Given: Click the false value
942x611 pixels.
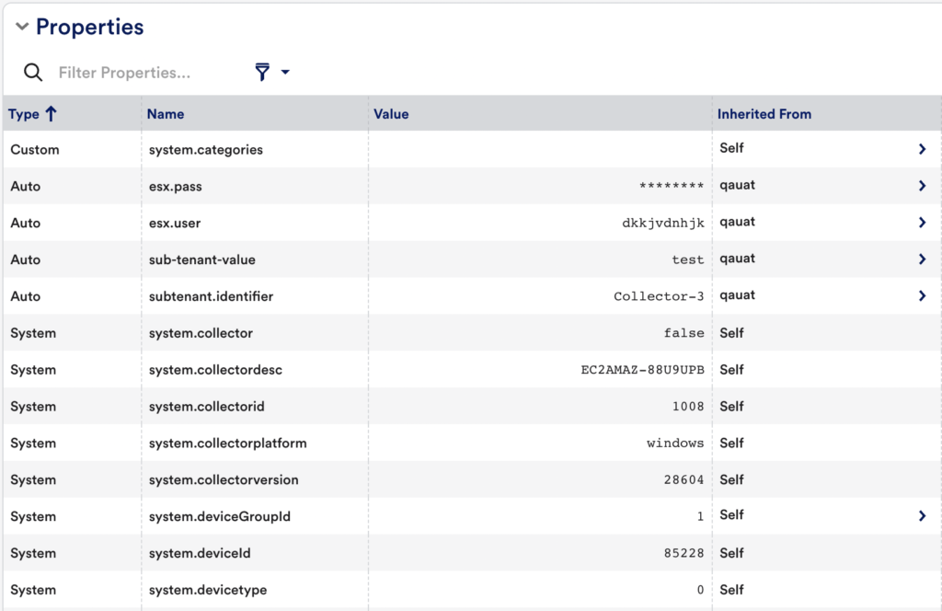Looking at the screenshot, I should (x=684, y=333).
